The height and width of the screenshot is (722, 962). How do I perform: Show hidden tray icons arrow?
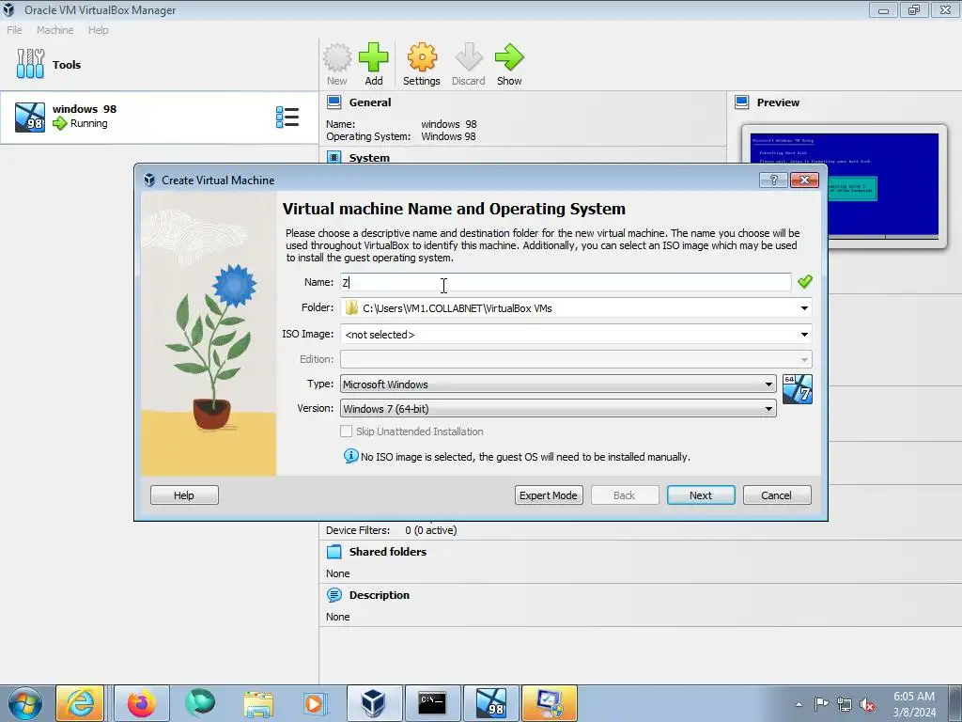tap(799, 705)
